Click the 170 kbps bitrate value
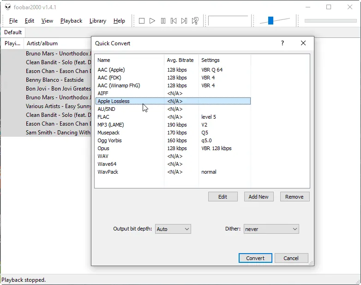361x285 pixels. pyautogui.click(x=177, y=133)
